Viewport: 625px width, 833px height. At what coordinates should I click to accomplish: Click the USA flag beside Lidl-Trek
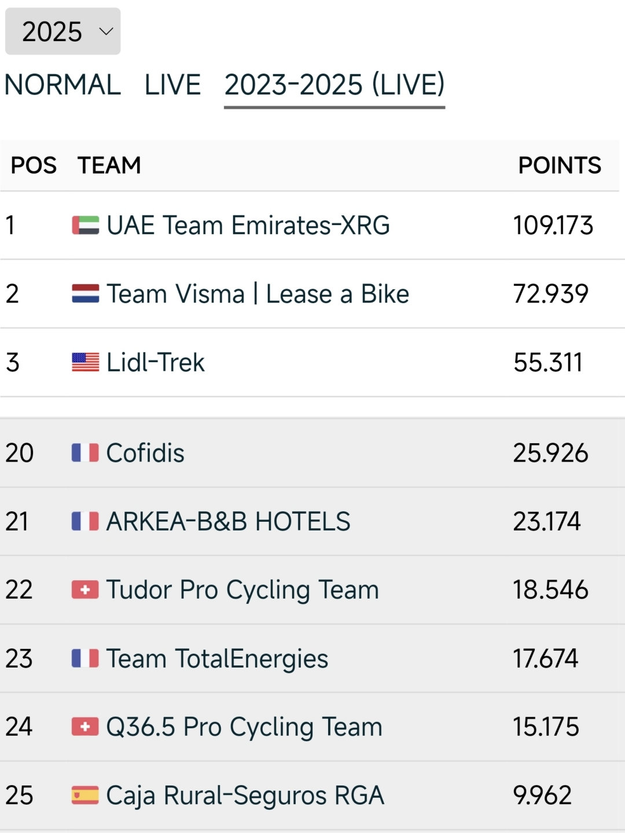85,362
